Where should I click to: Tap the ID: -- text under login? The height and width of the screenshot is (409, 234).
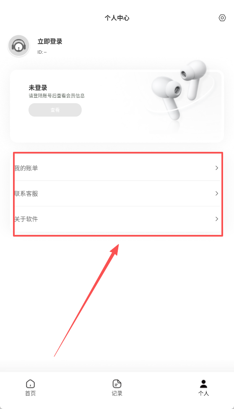(x=42, y=52)
